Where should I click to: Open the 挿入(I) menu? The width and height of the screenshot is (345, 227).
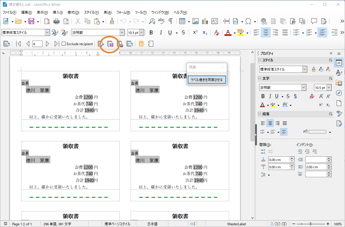tap(58, 12)
